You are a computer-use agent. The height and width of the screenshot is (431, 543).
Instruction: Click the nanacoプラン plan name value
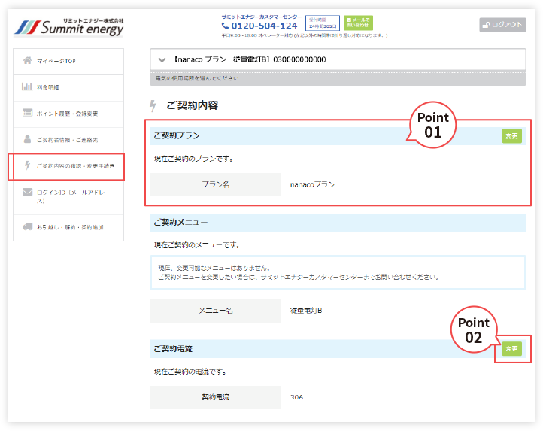click(x=312, y=184)
